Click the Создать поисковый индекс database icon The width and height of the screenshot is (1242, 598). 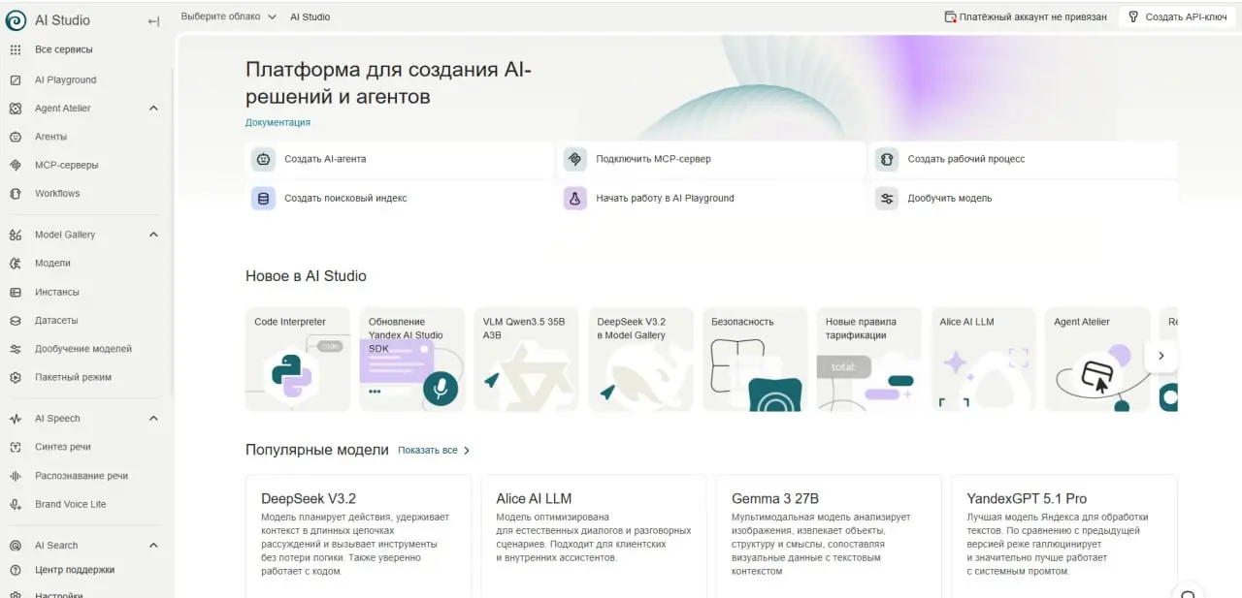(263, 198)
